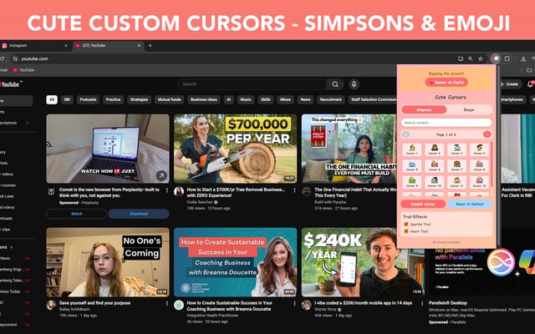Click the Reset to Default button
535x334 pixels.
(x=470, y=204)
